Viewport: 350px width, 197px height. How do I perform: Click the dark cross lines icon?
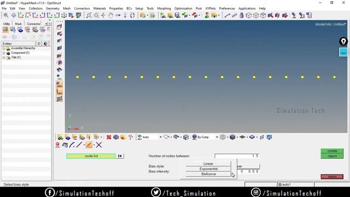[x=98, y=145]
